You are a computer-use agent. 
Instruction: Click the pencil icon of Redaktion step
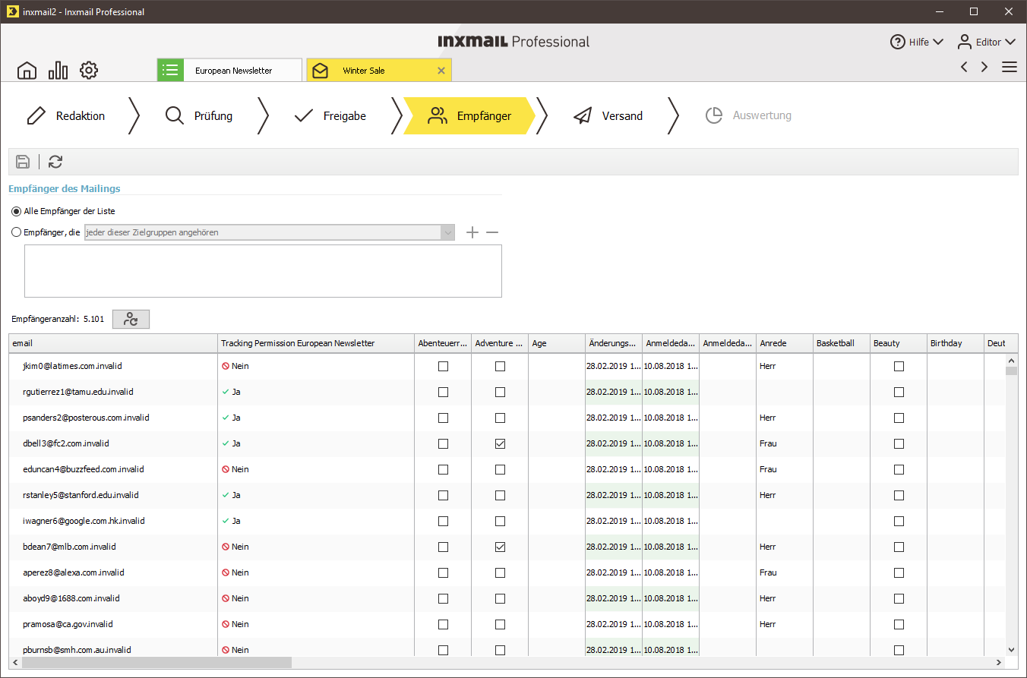(36, 116)
